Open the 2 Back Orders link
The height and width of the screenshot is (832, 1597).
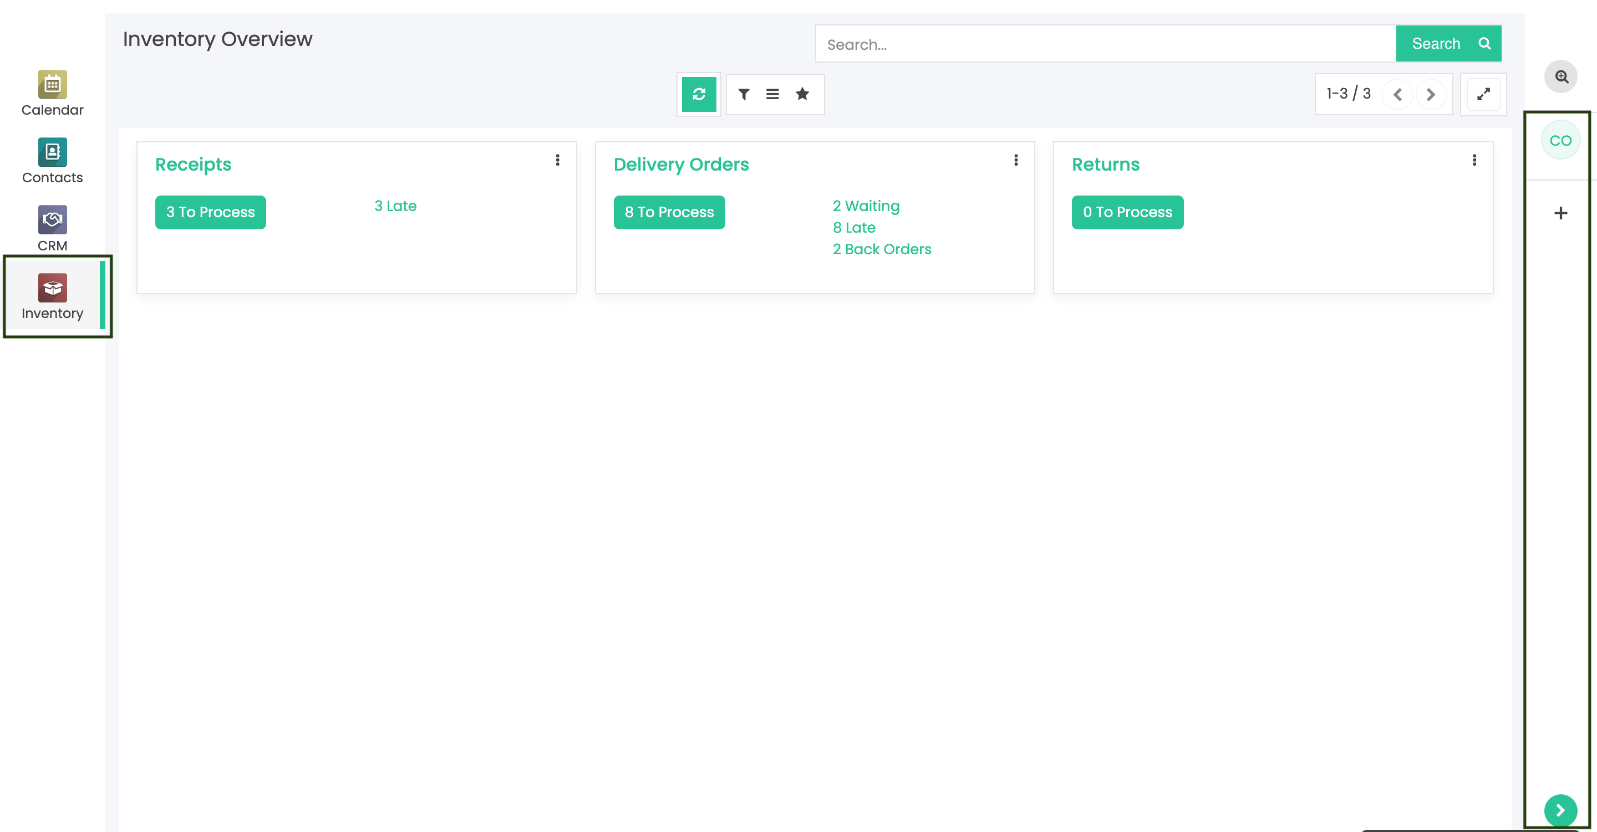(x=881, y=249)
